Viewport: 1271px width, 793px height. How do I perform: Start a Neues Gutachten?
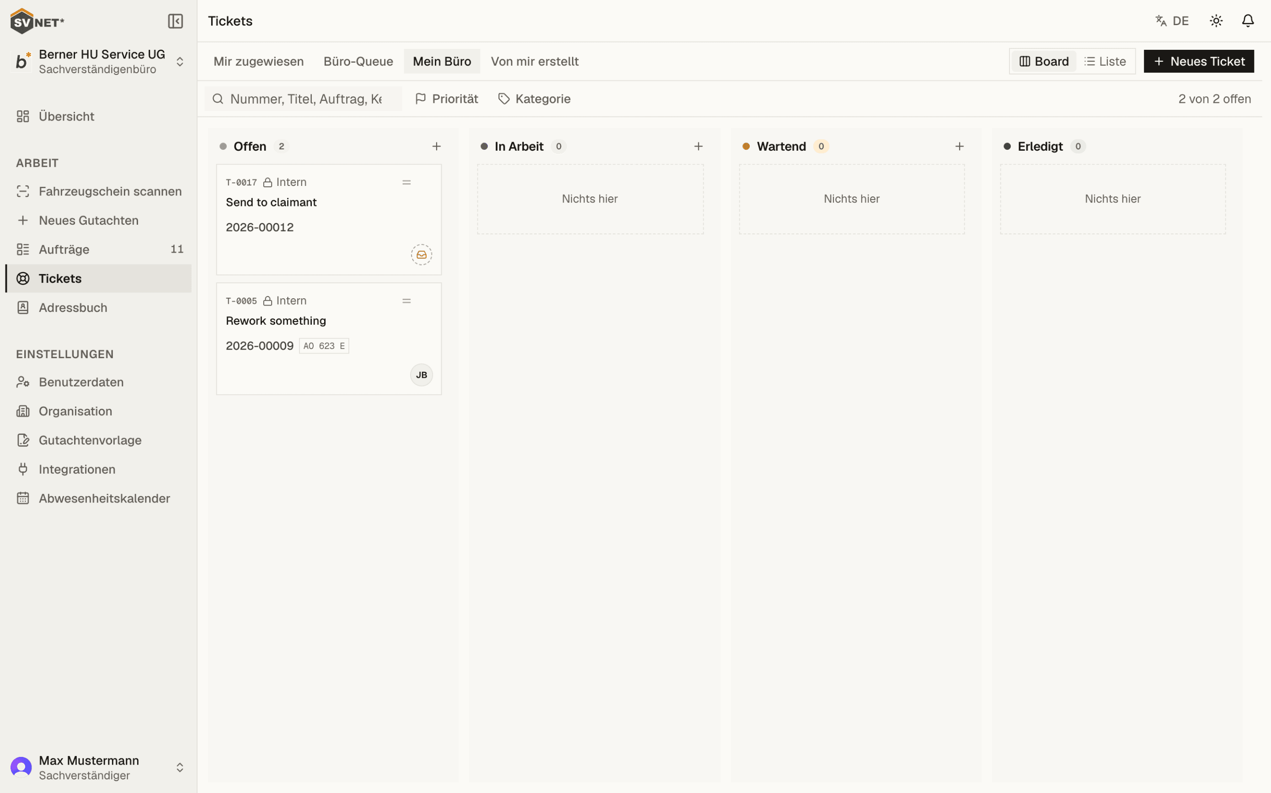[99, 220]
